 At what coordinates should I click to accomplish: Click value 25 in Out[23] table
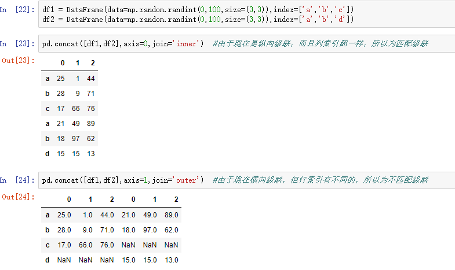(61, 79)
